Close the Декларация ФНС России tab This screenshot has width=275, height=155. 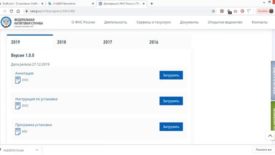[x=144, y=3]
